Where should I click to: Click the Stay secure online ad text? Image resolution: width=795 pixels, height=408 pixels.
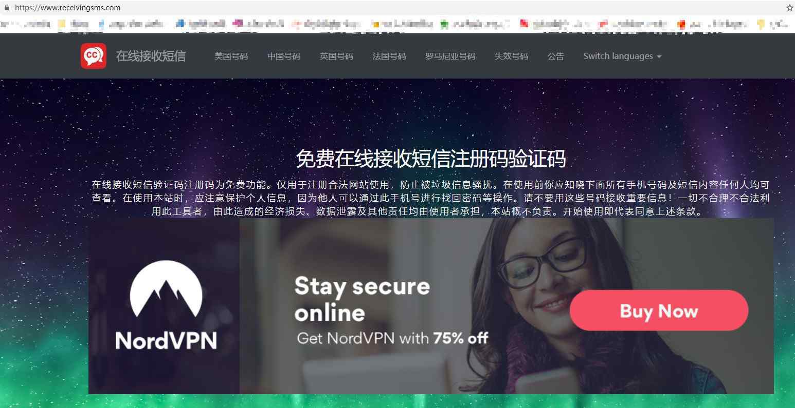[362, 299]
